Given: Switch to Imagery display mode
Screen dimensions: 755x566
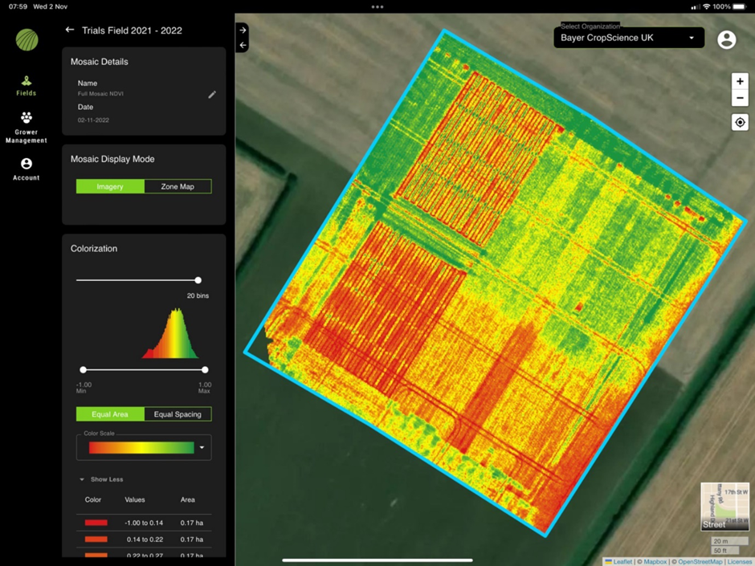Looking at the screenshot, I should pos(110,186).
